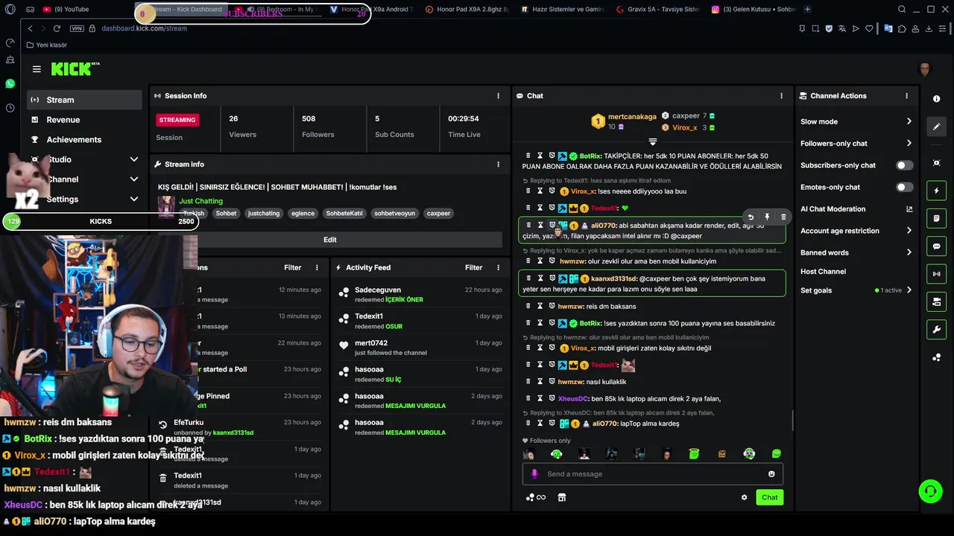The image size is (954, 536).
Task: Open Followers-only chat options
Action: [x=856, y=144]
